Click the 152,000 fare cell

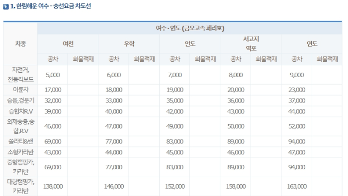coord(174,186)
